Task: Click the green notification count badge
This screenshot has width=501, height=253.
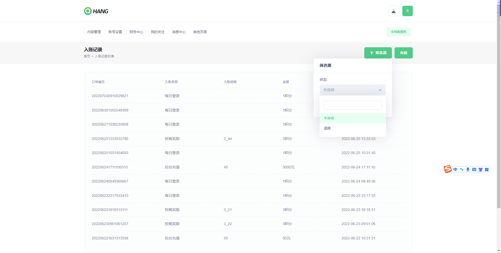Action: (407, 11)
